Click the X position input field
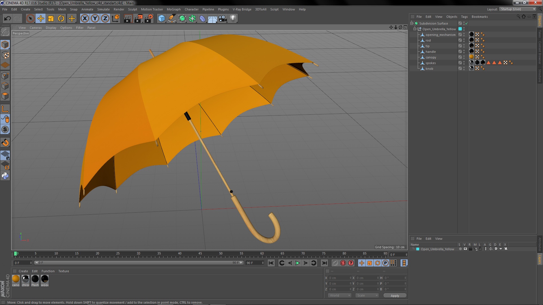The height and width of the screenshot is (305, 543). (340, 278)
